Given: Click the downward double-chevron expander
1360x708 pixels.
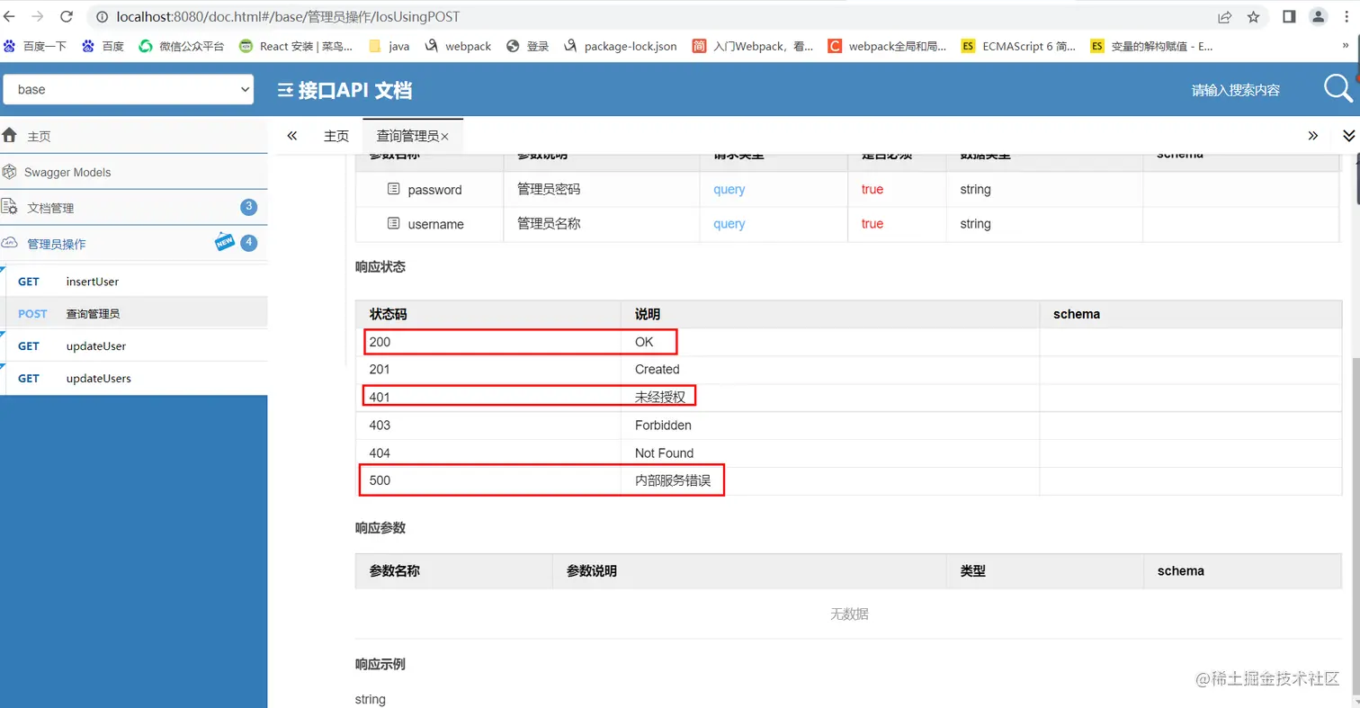Looking at the screenshot, I should 1349,135.
